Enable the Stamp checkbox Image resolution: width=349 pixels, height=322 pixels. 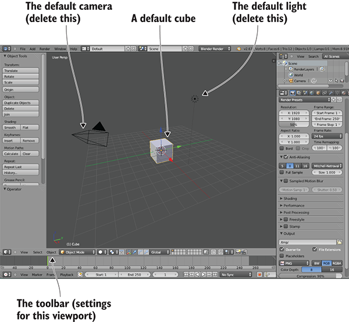(x=286, y=226)
